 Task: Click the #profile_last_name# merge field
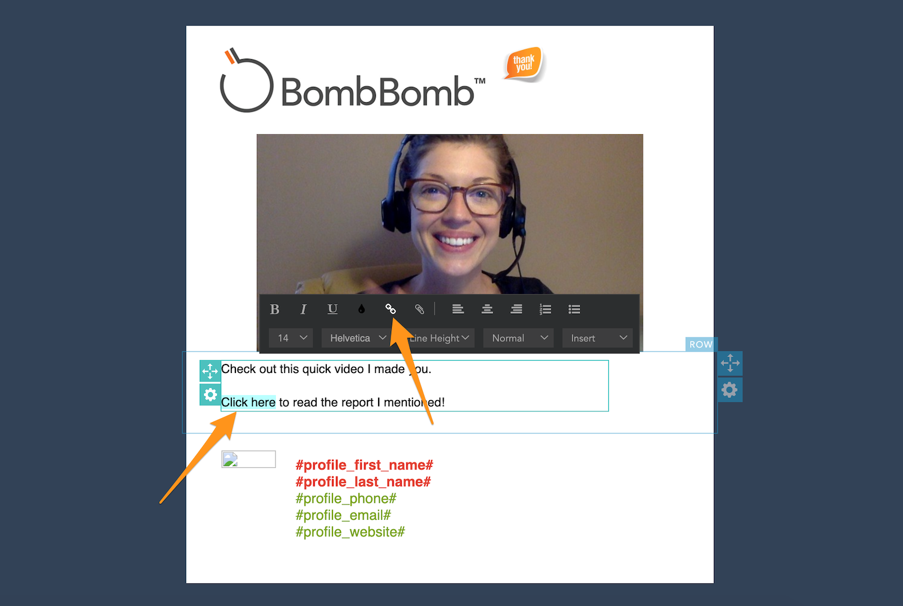[x=363, y=482]
